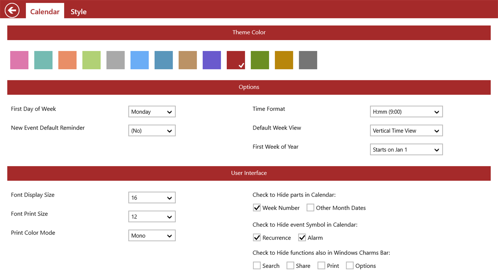The width and height of the screenshot is (498, 280).
Task: Pick the teal theme color swatch
Action: tap(43, 60)
